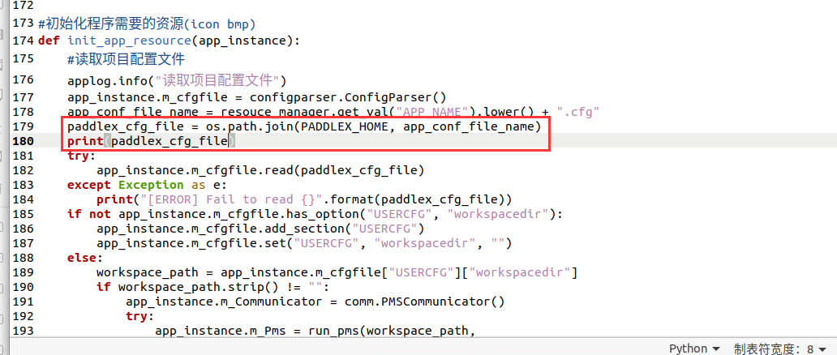This screenshot has height=355, width=837.
Task: Click the m_cfgfile.set("USERCFG", "workspacedir", "") line
Action: tap(304, 243)
